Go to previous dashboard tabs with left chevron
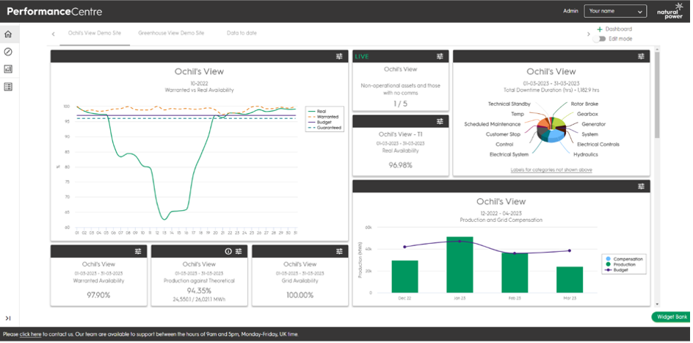 coord(53,34)
